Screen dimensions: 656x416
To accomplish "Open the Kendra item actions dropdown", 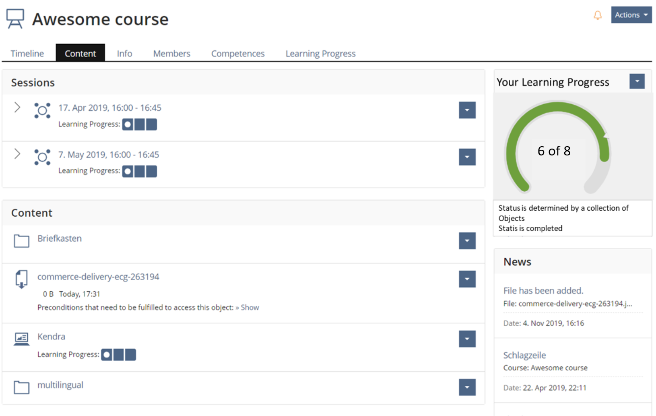I will [467, 339].
